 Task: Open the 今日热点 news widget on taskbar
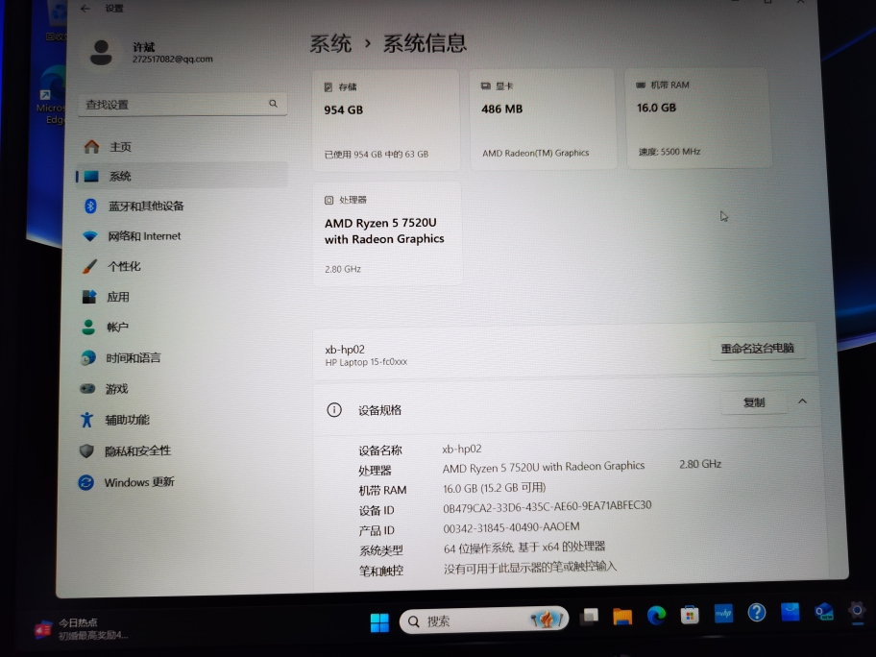(82, 628)
